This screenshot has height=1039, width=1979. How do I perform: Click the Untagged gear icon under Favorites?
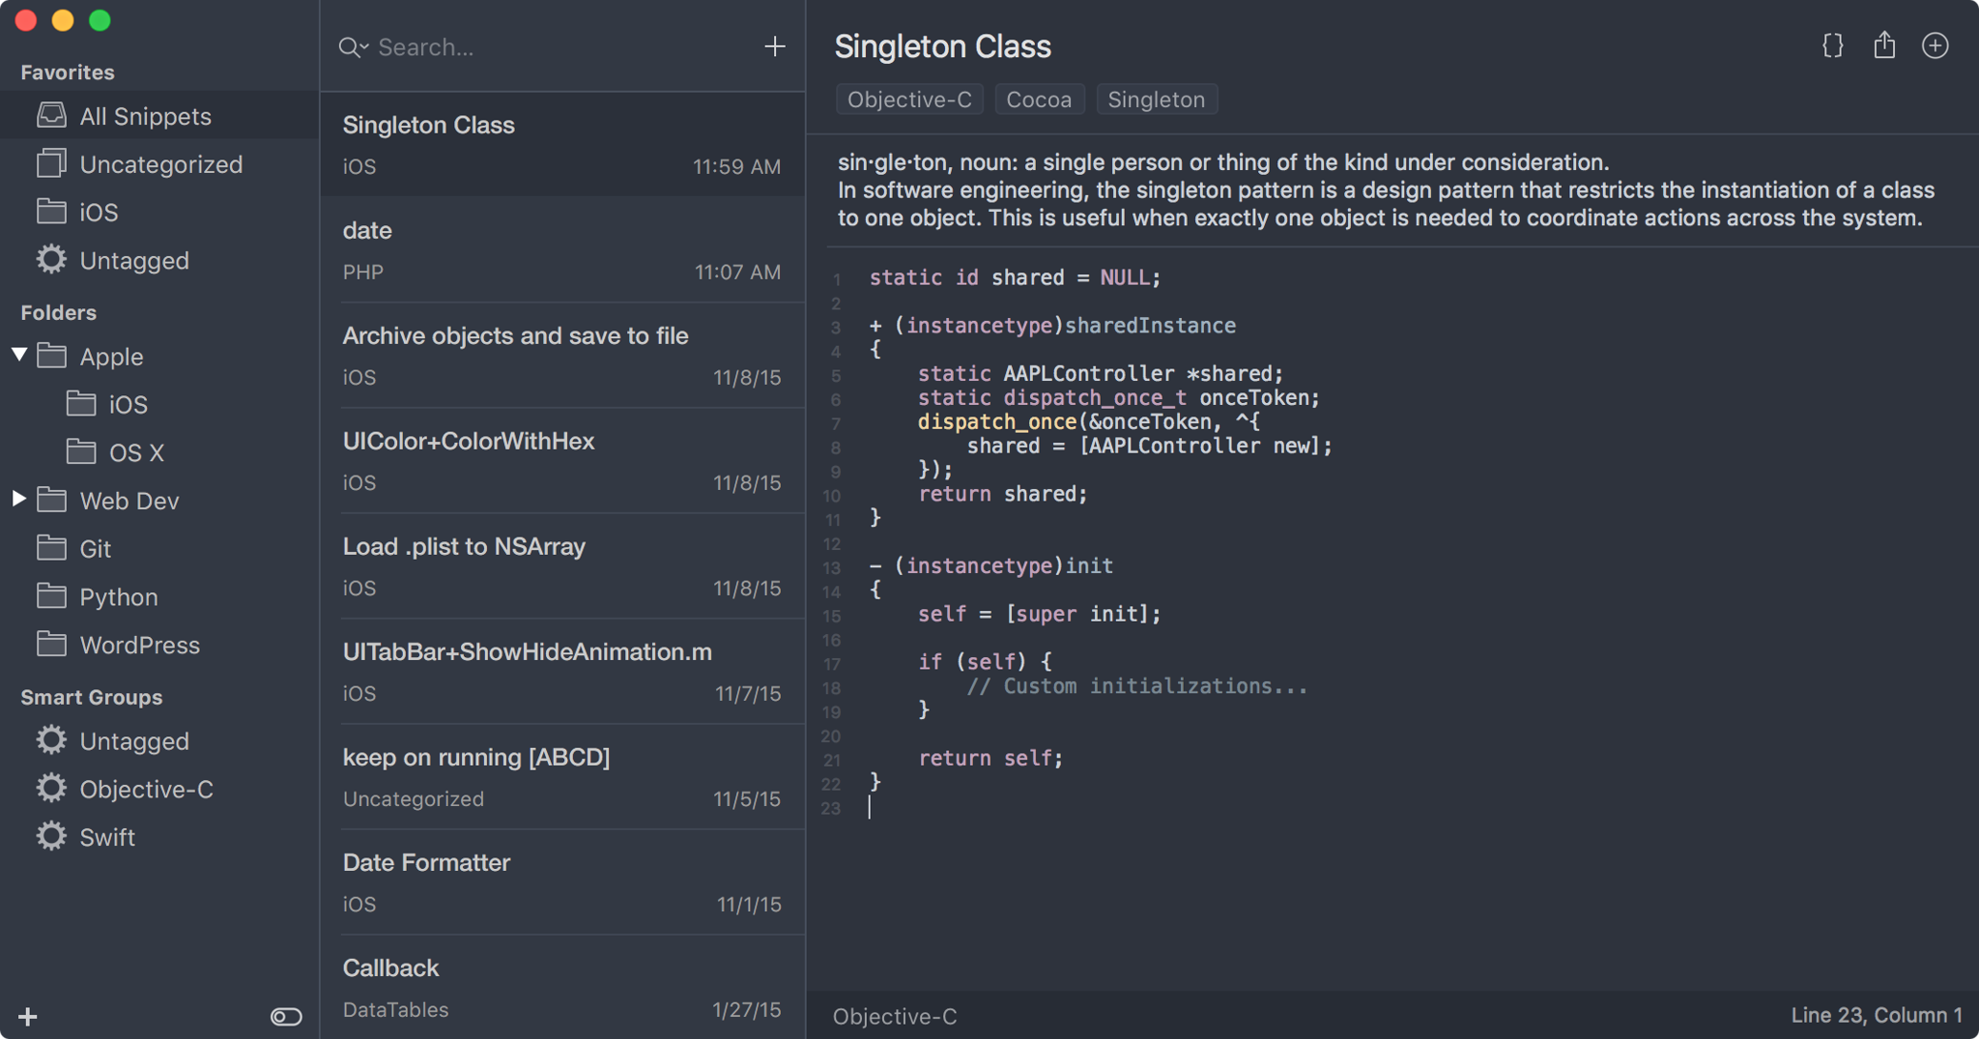tap(51, 259)
